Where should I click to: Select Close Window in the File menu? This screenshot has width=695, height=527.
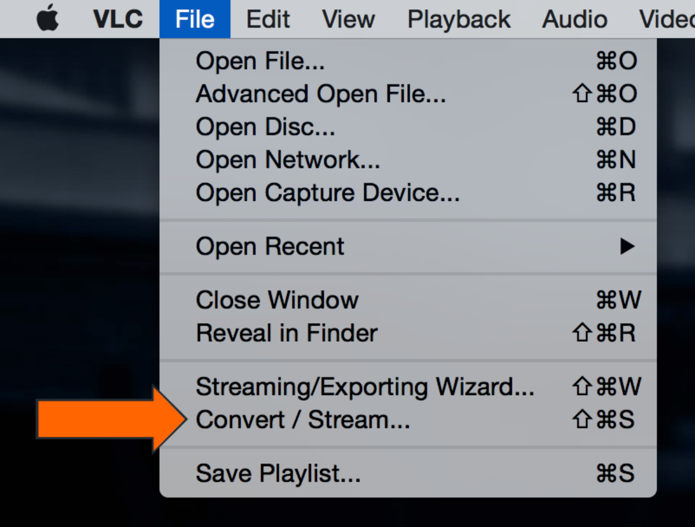[x=277, y=300]
